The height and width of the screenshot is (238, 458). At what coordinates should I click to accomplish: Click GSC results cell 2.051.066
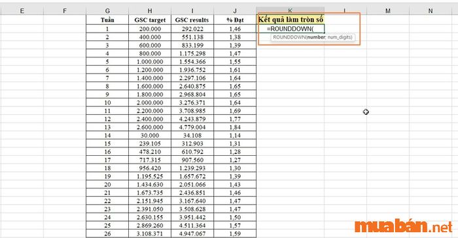pyautogui.click(x=192, y=185)
